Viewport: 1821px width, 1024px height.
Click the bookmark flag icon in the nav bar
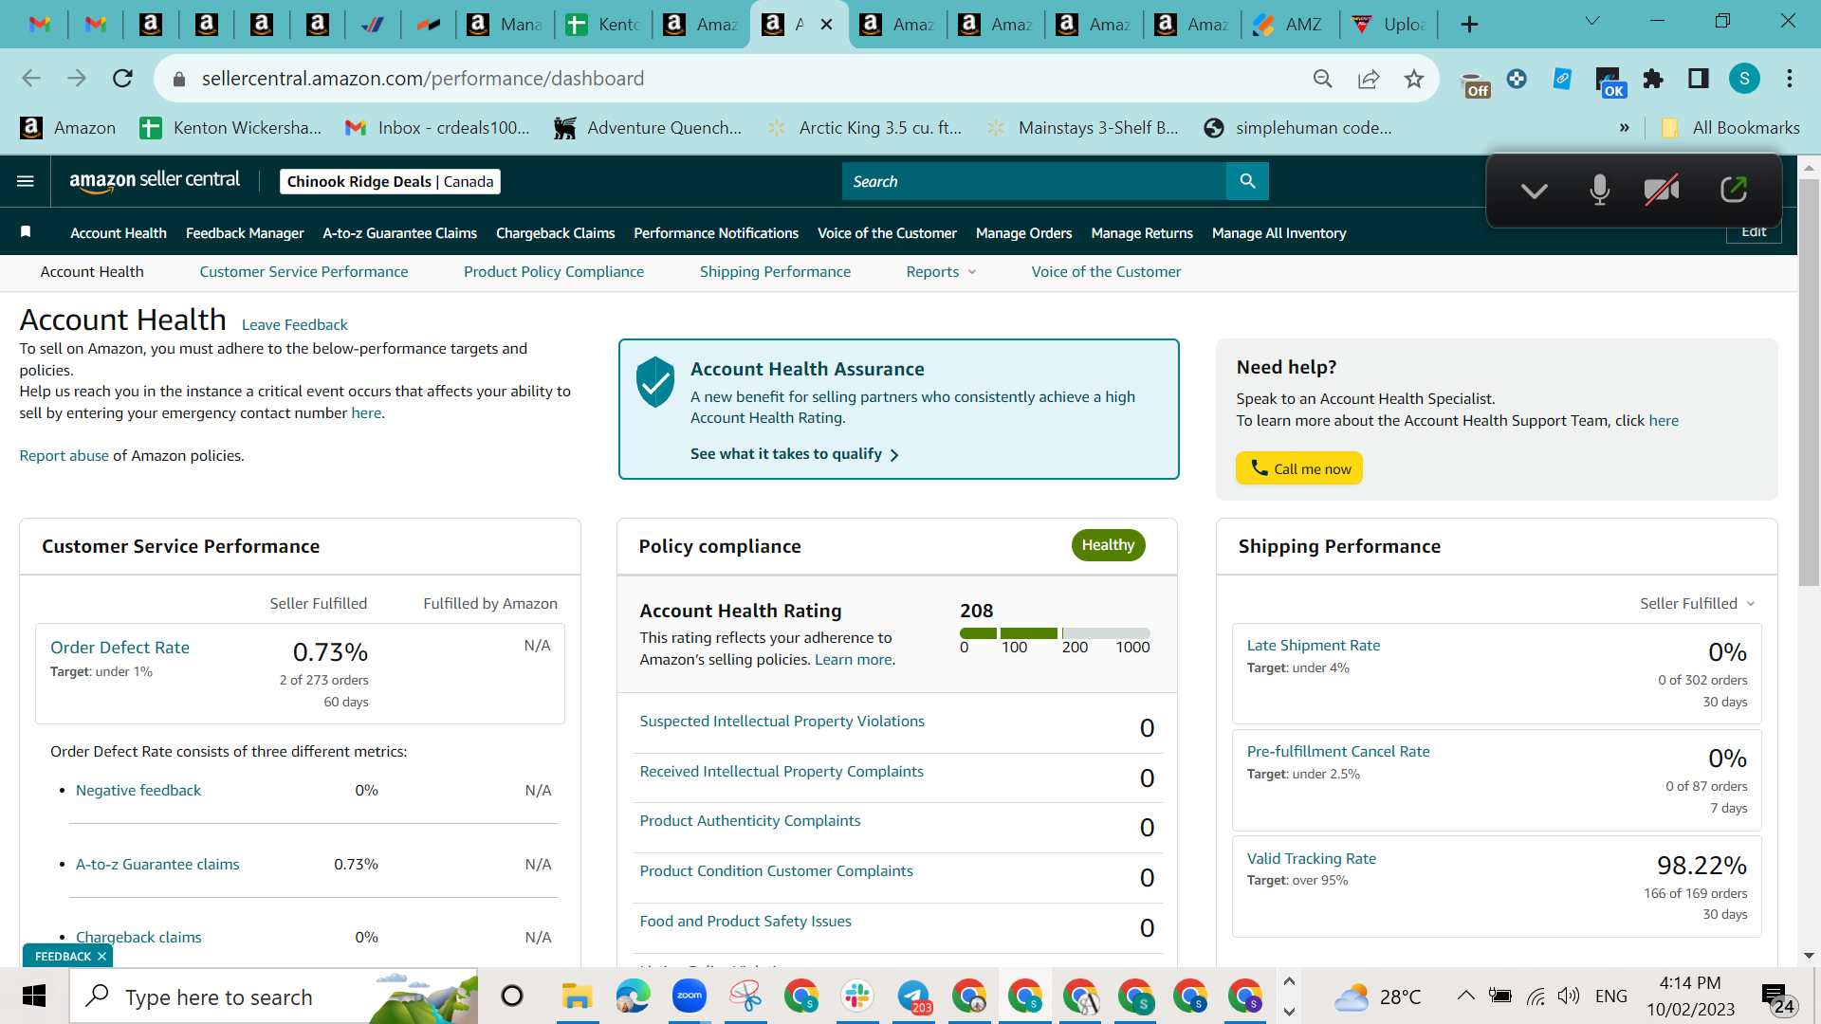tap(26, 232)
